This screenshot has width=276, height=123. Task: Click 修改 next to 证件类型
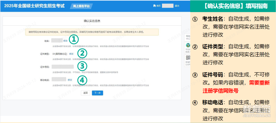[71, 54]
